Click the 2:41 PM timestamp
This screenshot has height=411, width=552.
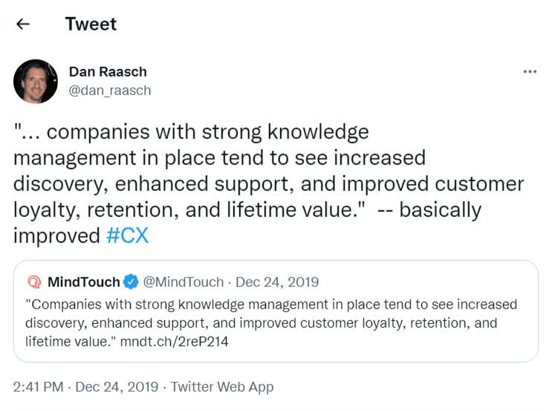click(38, 387)
